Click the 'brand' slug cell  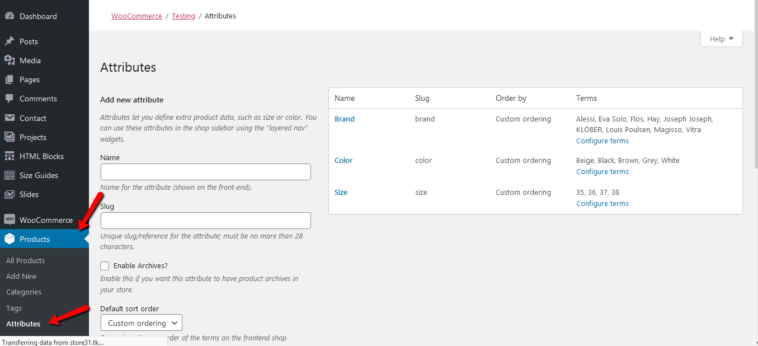point(425,119)
